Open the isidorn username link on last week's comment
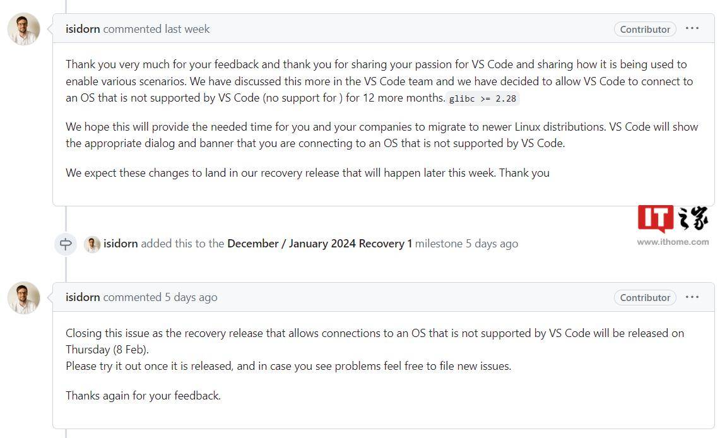Screen dimensions: 720x438 pyautogui.click(x=83, y=29)
